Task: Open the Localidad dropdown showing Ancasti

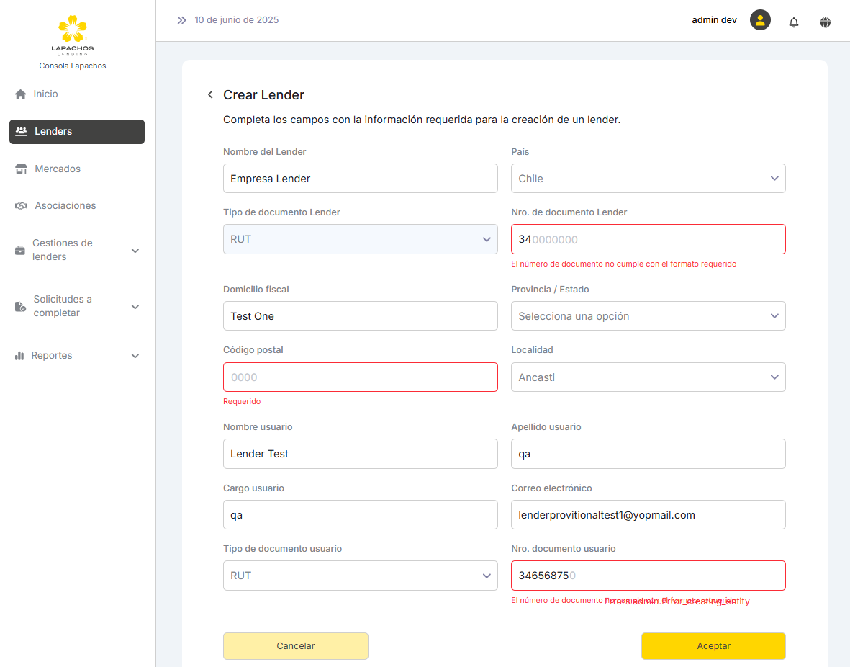Action: coord(648,377)
